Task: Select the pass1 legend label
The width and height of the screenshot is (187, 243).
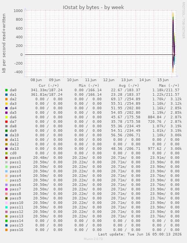Action: [15, 162]
